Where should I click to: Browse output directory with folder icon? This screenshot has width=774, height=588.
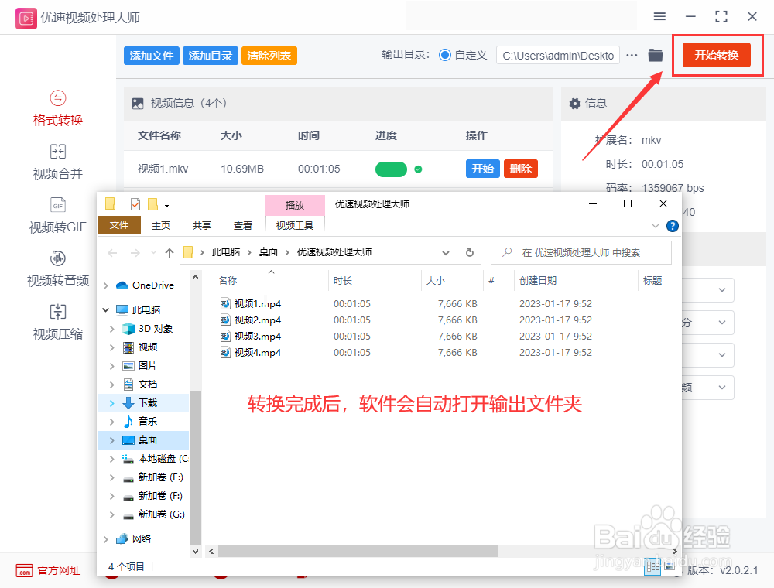point(656,55)
